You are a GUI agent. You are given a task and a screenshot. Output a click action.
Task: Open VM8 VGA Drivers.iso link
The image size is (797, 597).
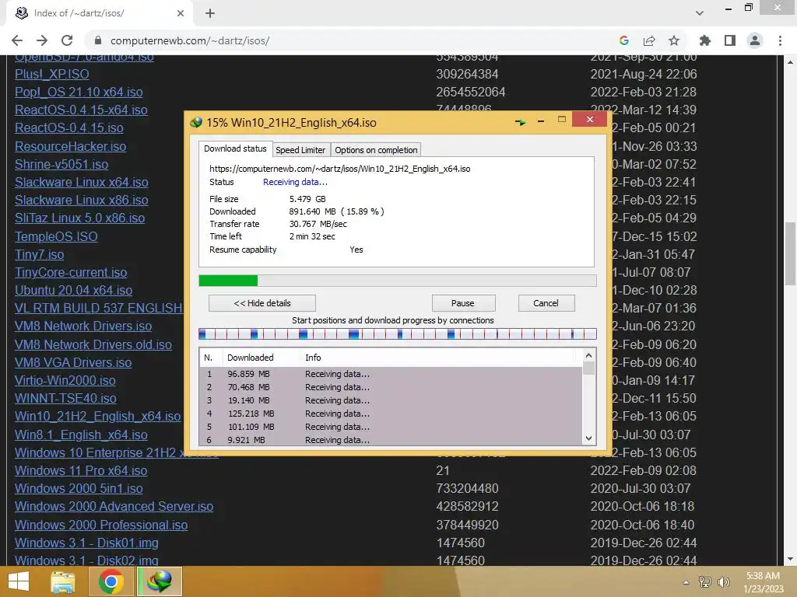pos(73,362)
